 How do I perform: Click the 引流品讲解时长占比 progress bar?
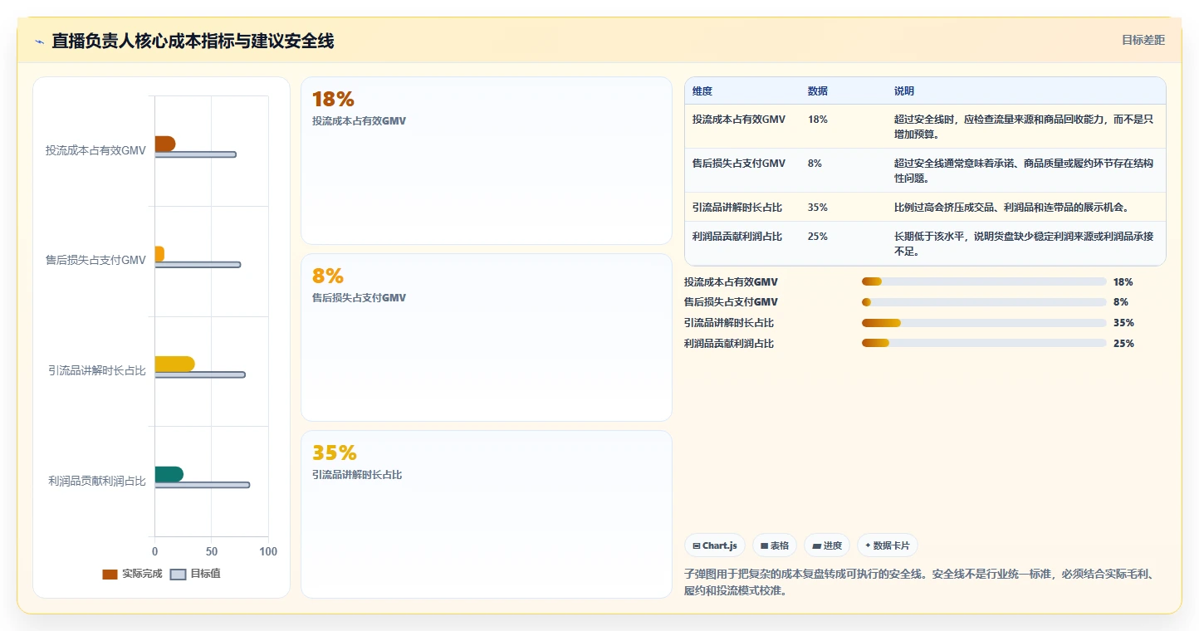(984, 323)
